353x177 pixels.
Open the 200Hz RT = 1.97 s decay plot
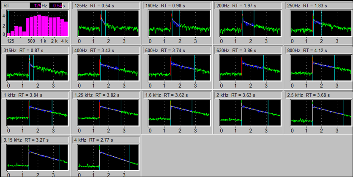pyautogui.click(x=250, y=23)
